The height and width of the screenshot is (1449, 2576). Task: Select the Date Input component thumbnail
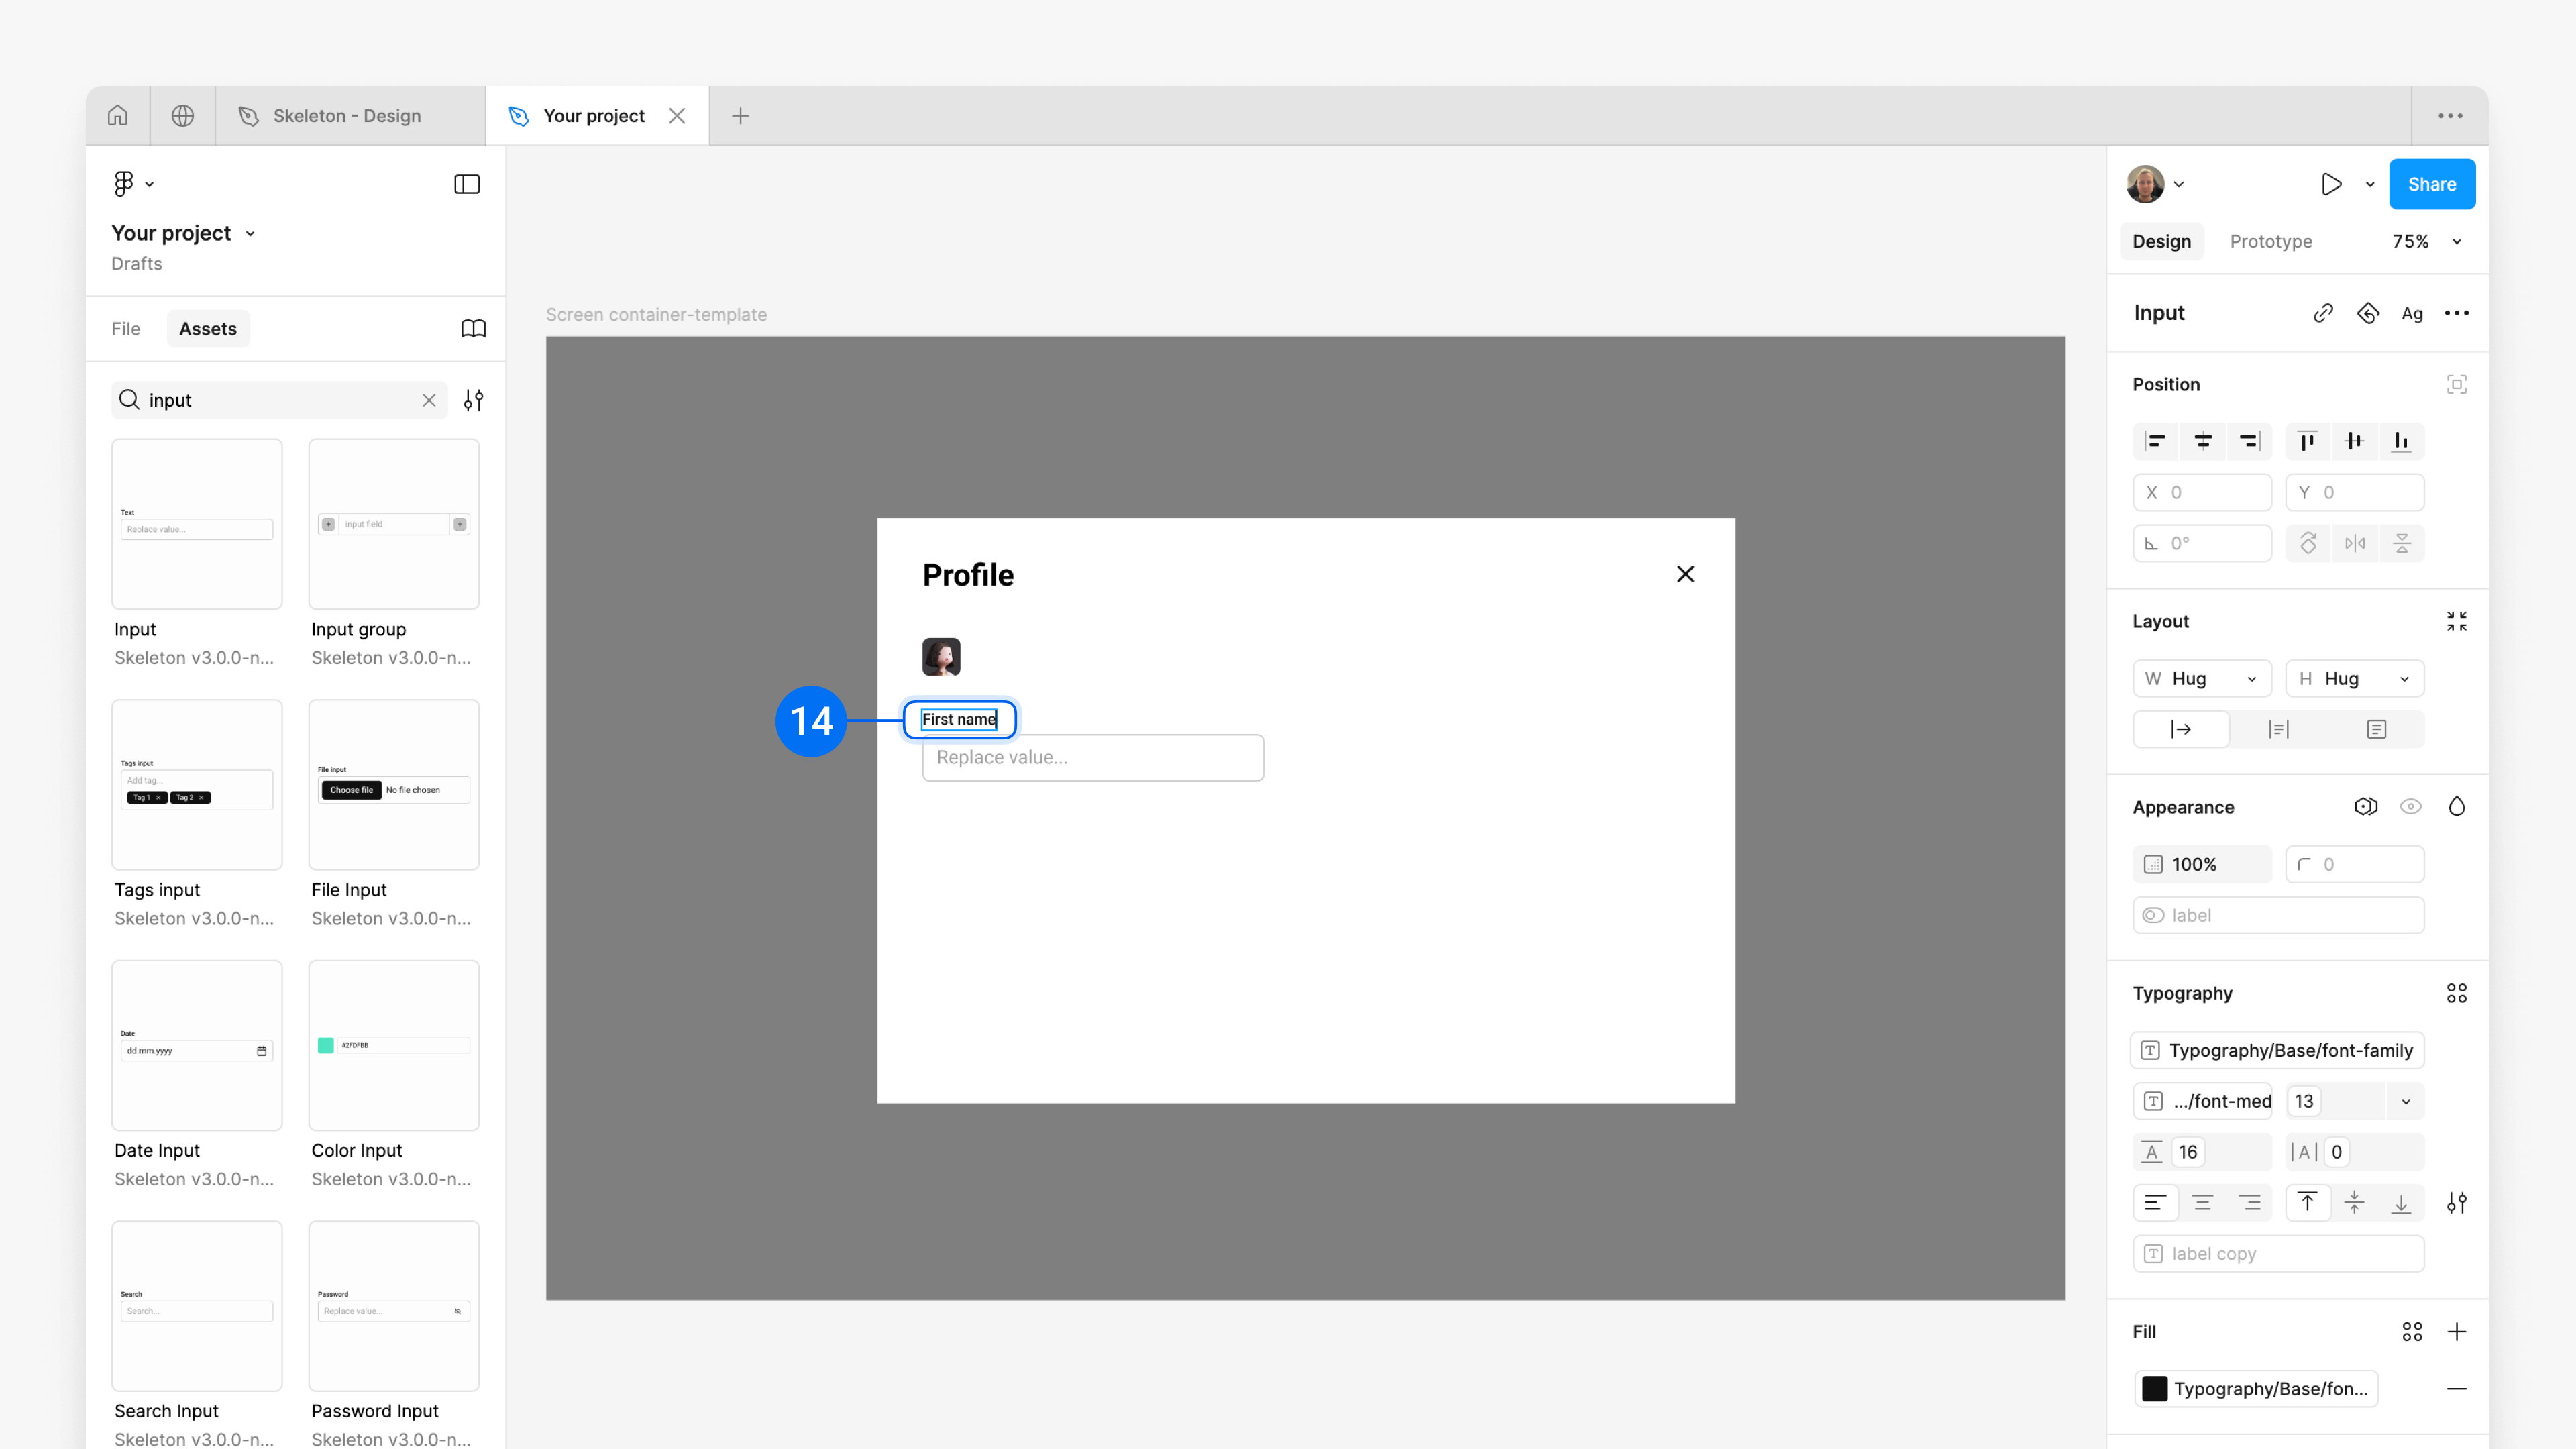tap(197, 1045)
